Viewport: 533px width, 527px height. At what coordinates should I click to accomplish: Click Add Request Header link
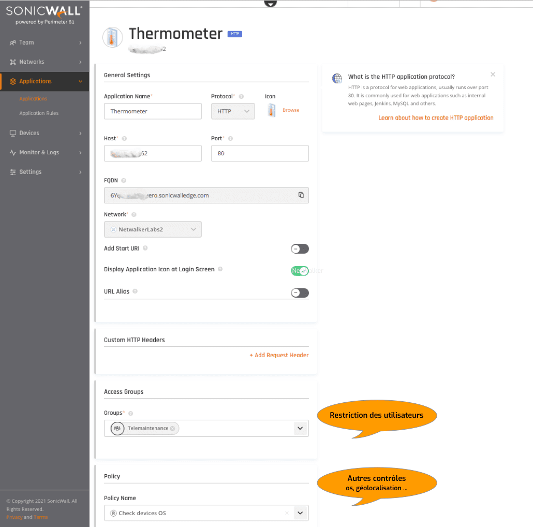click(x=279, y=355)
